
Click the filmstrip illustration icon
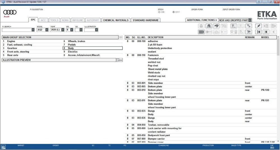[201, 32]
